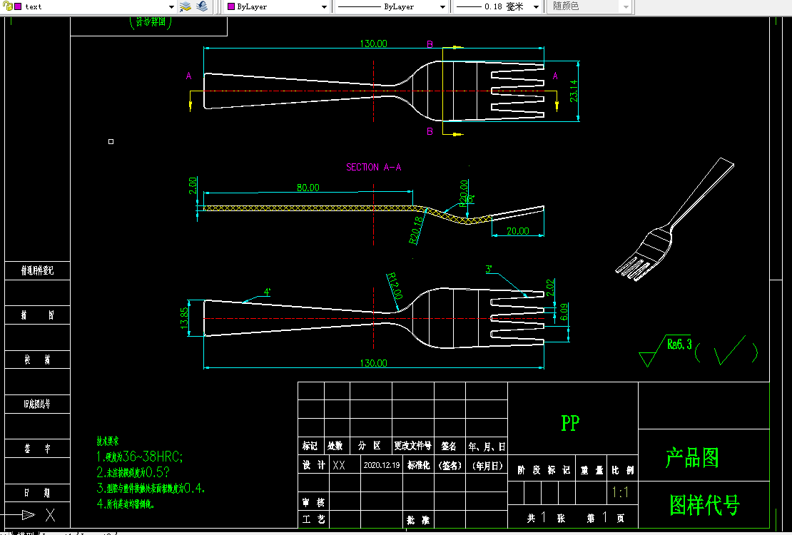This screenshot has height=535, width=792.
Task: Select the 共1张 sheet count text
Action: point(546,518)
